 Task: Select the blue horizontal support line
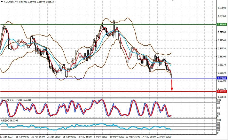click(108, 78)
